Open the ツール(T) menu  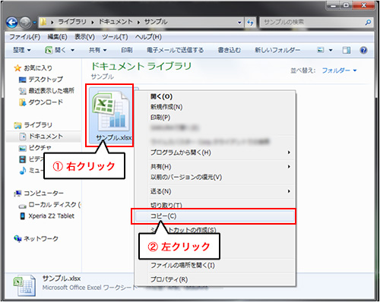click(x=115, y=37)
